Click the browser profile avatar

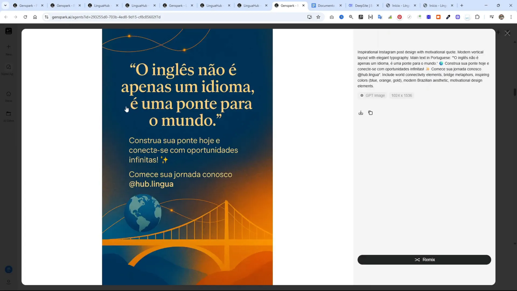pyautogui.click(x=501, y=17)
